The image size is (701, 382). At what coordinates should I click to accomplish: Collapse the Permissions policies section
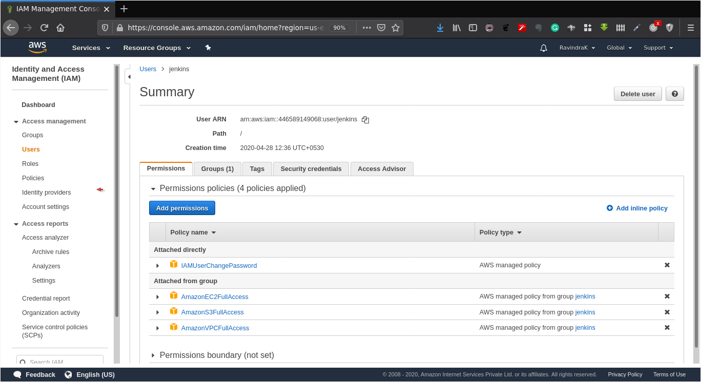[153, 189]
